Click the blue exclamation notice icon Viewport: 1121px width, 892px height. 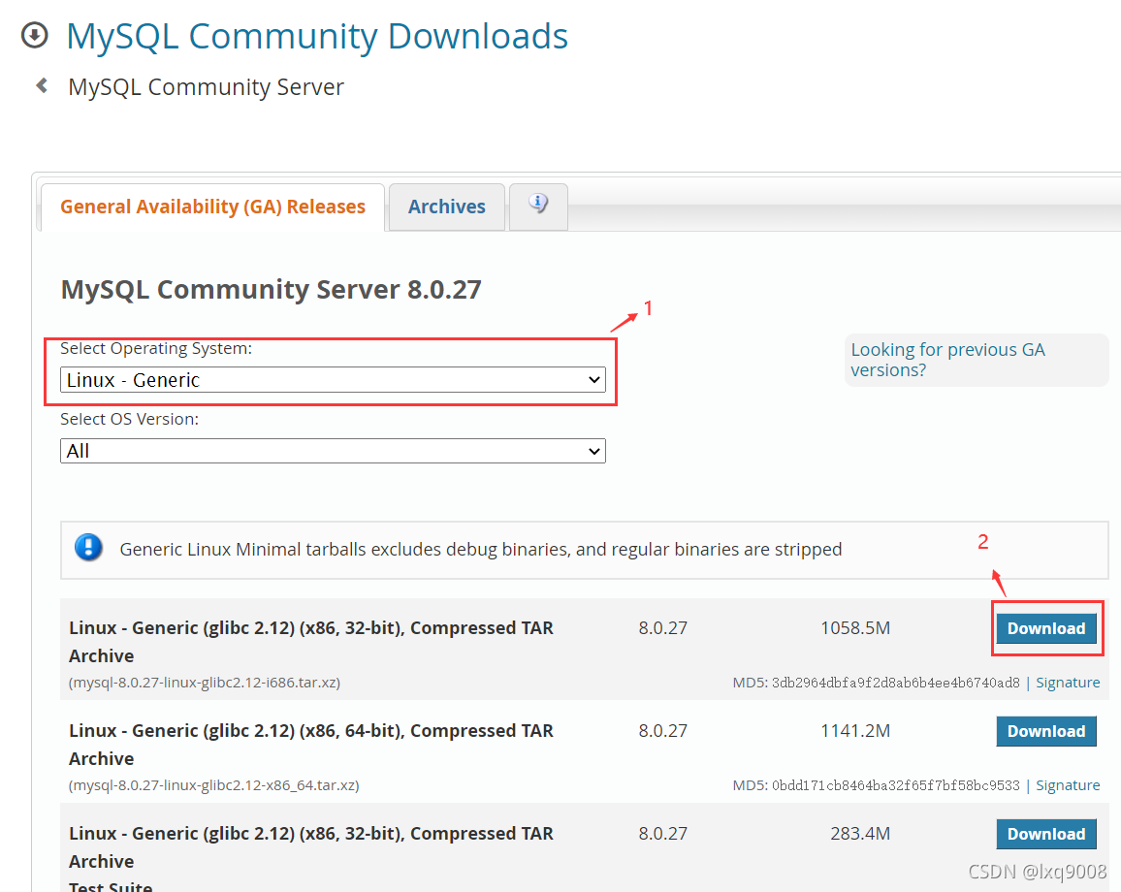(x=88, y=548)
